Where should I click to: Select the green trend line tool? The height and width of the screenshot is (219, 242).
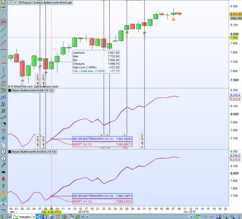pyautogui.click(x=3, y=36)
